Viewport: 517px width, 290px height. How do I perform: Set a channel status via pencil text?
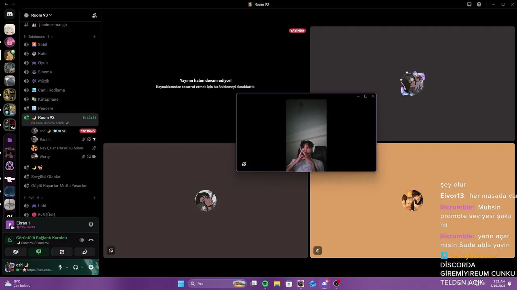(50, 123)
